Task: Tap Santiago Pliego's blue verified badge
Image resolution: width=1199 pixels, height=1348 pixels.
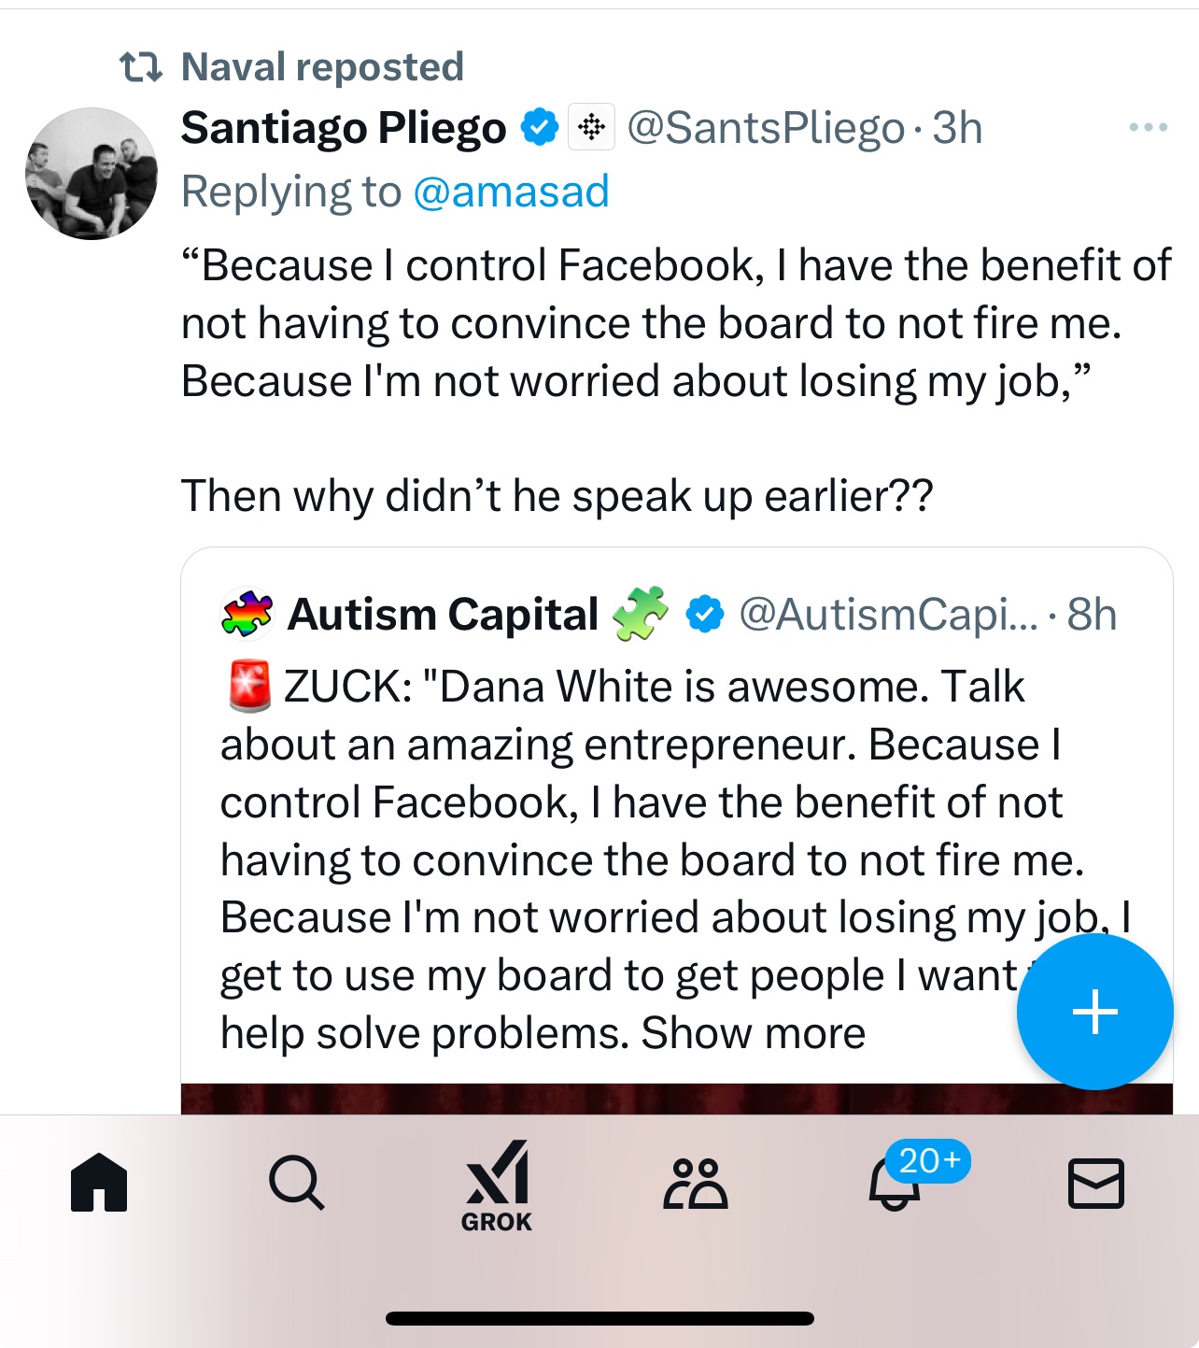Action: click(x=539, y=127)
